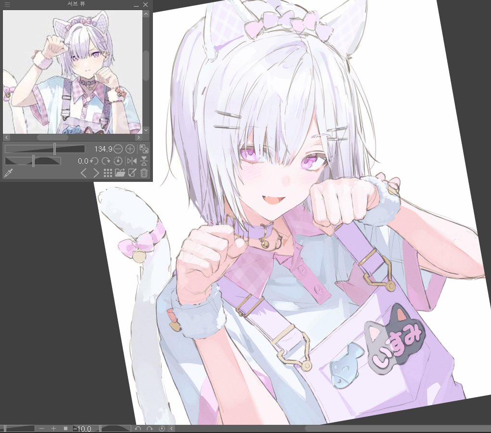
Task: Open Sub View image thumbnail list
Action: point(108,173)
